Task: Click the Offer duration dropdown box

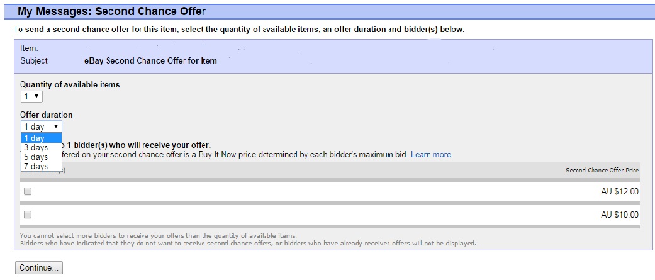Action: (42, 126)
